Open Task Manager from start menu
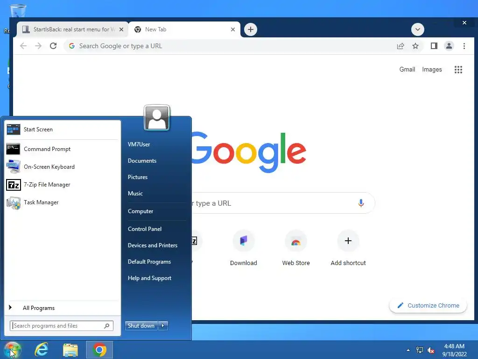The height and width of the screenshot is (359, 478). [62, 202]
